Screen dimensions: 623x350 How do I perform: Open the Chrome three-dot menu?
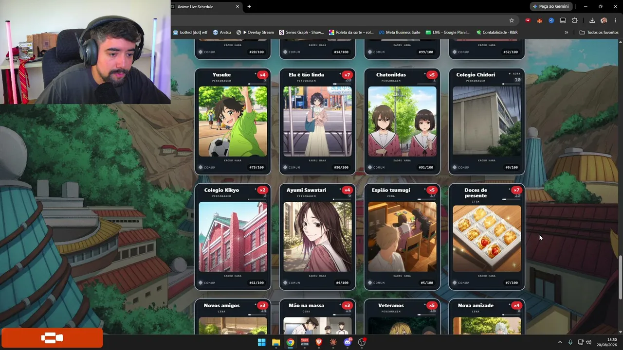coord(616,20)
